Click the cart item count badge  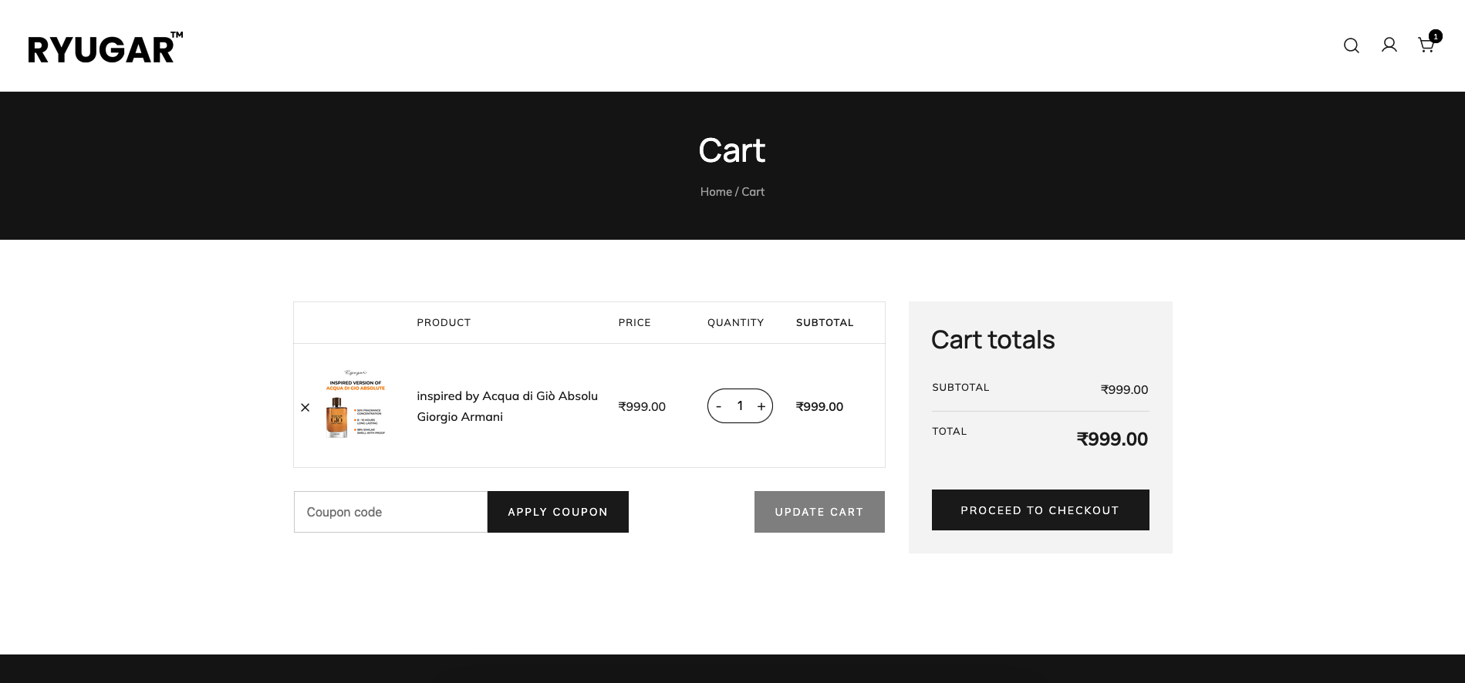pos(1435,36)
